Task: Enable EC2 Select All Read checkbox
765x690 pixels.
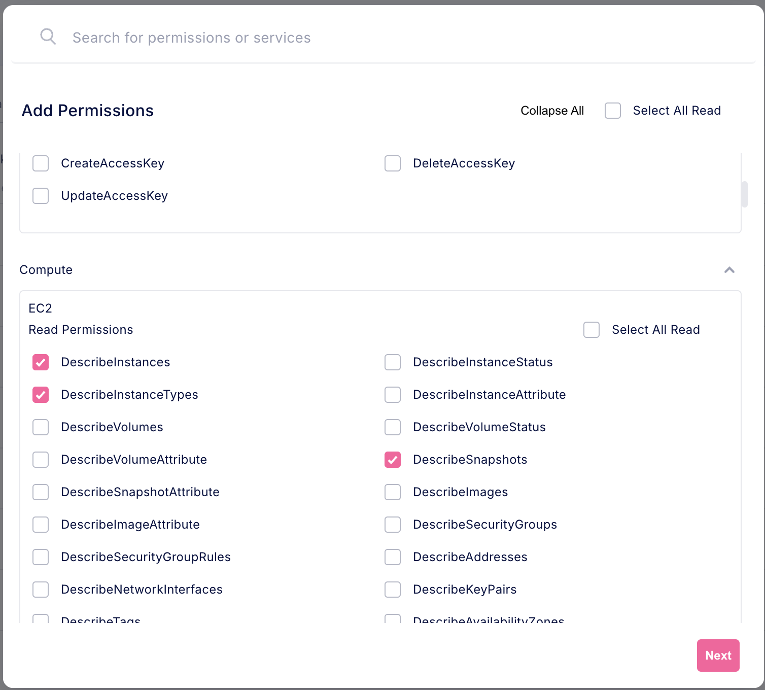Action: pos(591,330)
